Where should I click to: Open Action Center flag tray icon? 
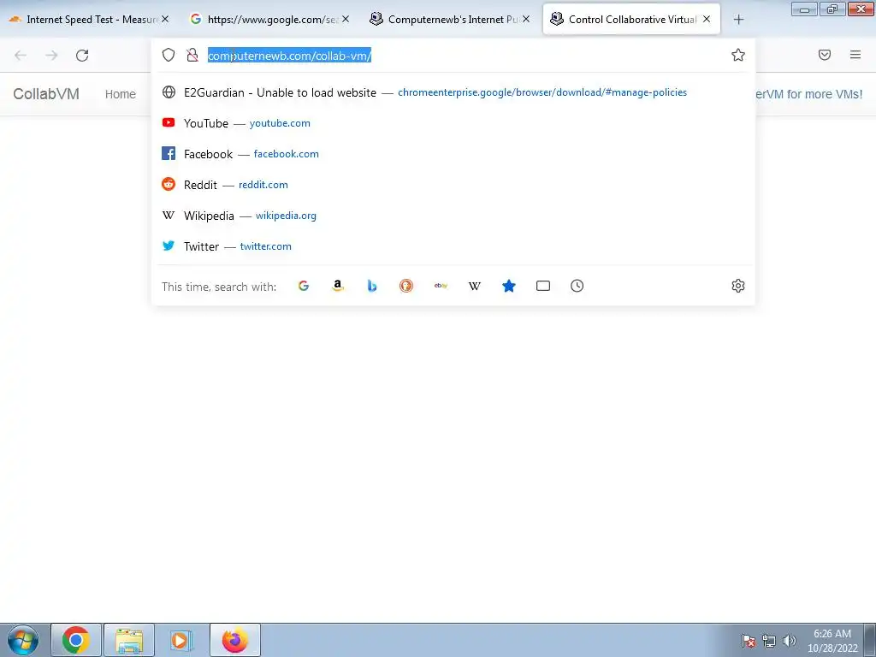click(749, 641)
